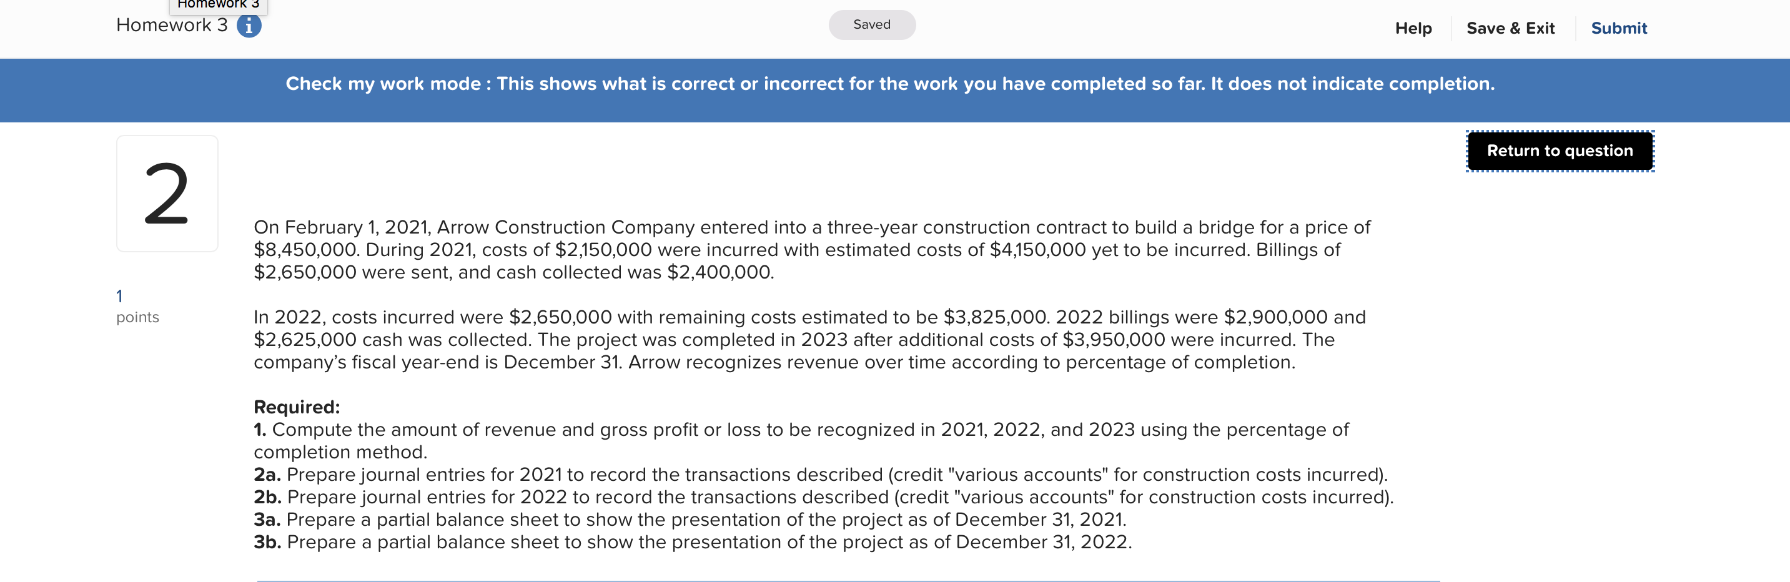Select the info badge beside Homework 3
The width and height of the screenshot is (1790, 582).
248,26
